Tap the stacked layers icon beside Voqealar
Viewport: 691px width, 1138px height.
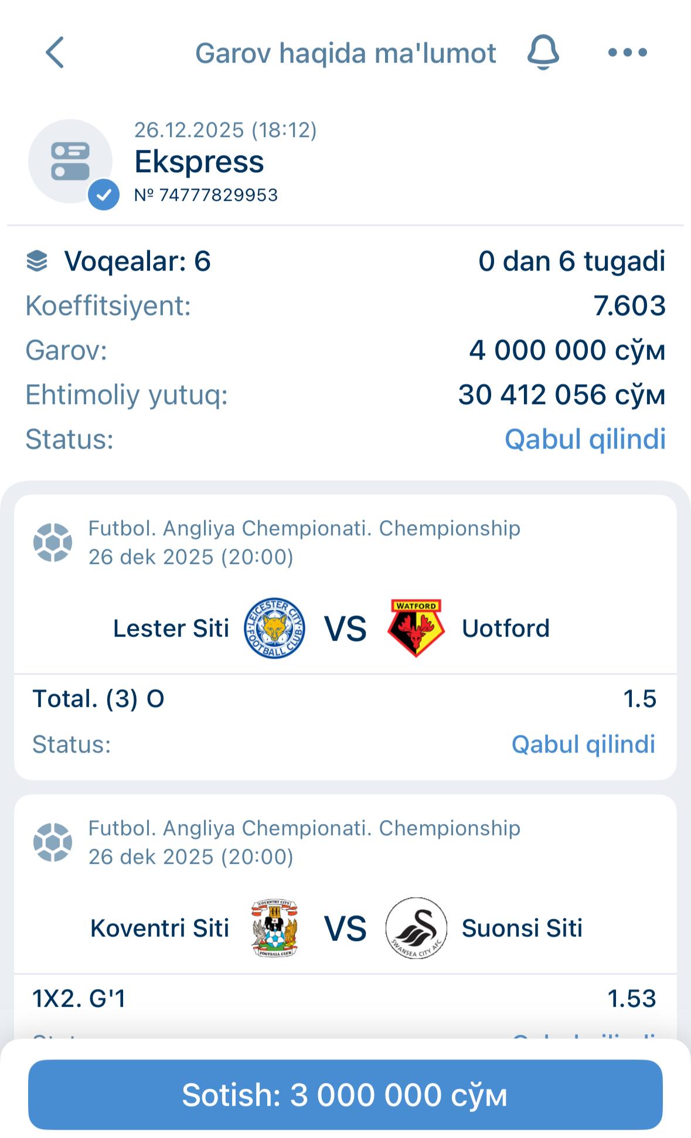37,261
